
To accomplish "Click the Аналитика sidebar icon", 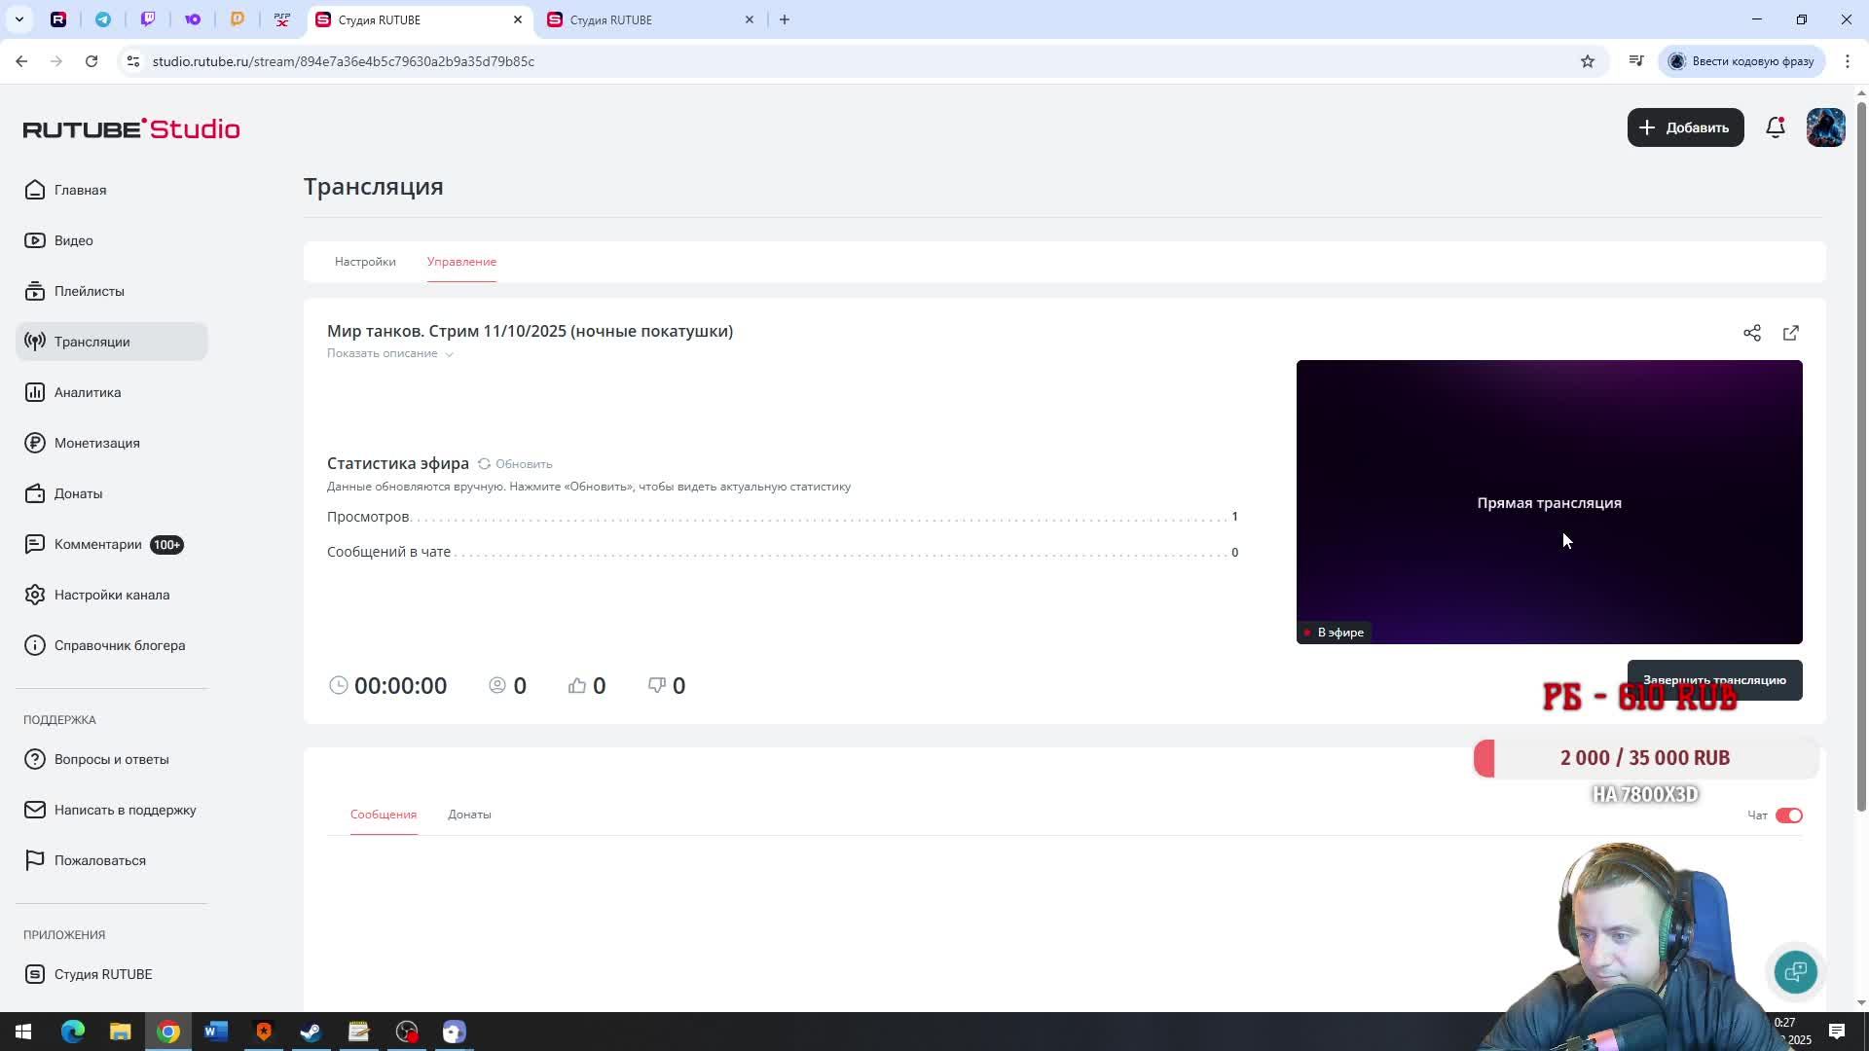I will tap(35, 392).
